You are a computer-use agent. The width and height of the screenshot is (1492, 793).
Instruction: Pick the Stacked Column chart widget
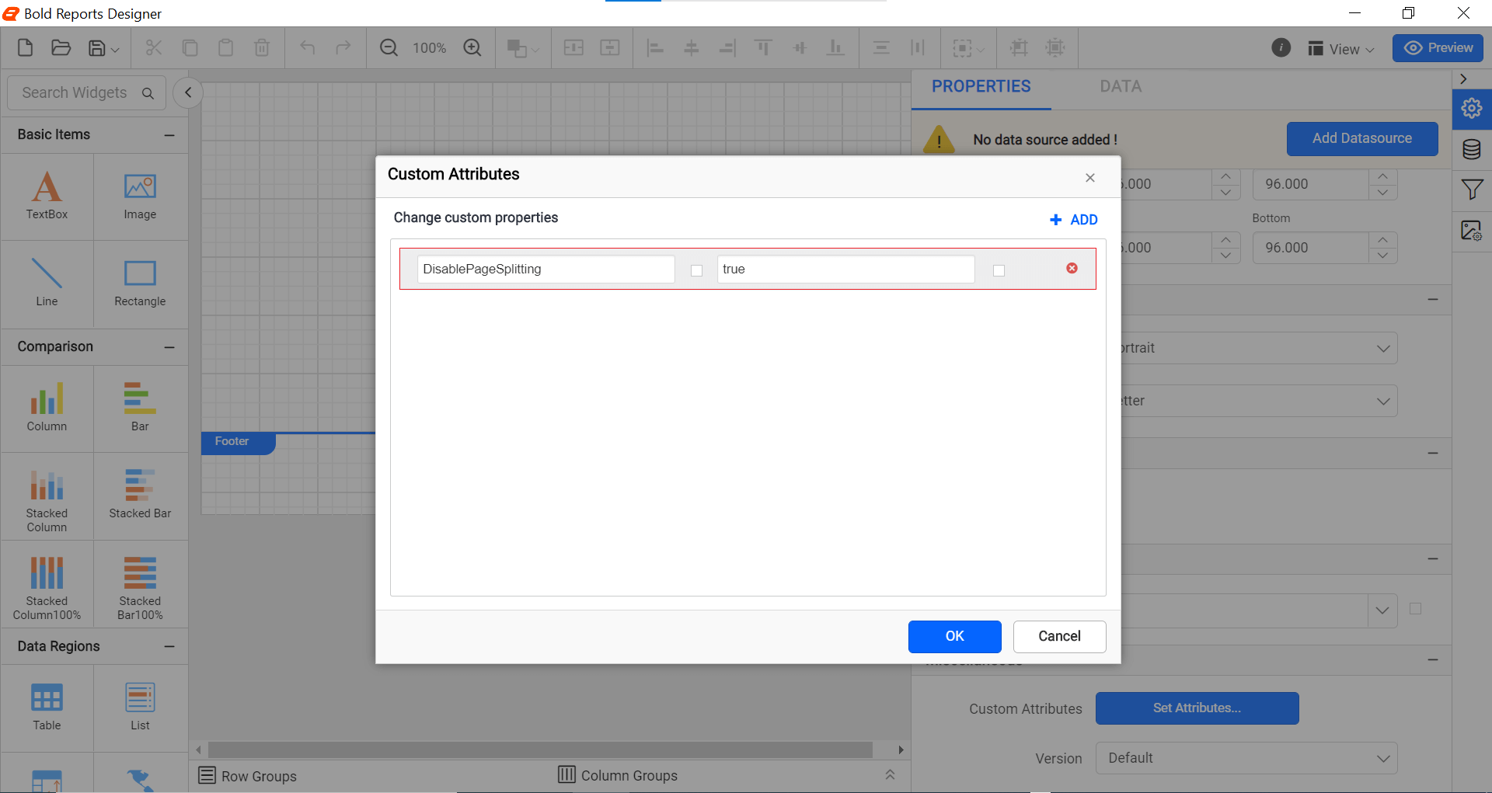(47, 496)
